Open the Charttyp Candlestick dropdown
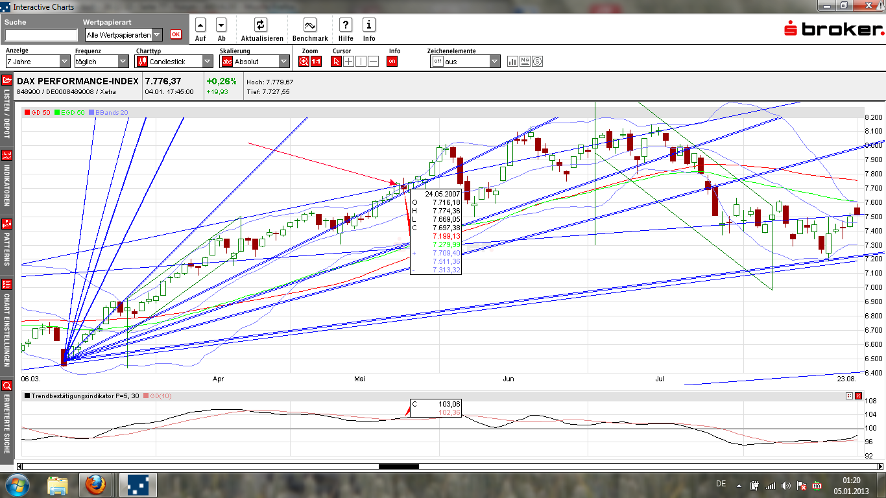The image size is (886, 498). [174, 62]
